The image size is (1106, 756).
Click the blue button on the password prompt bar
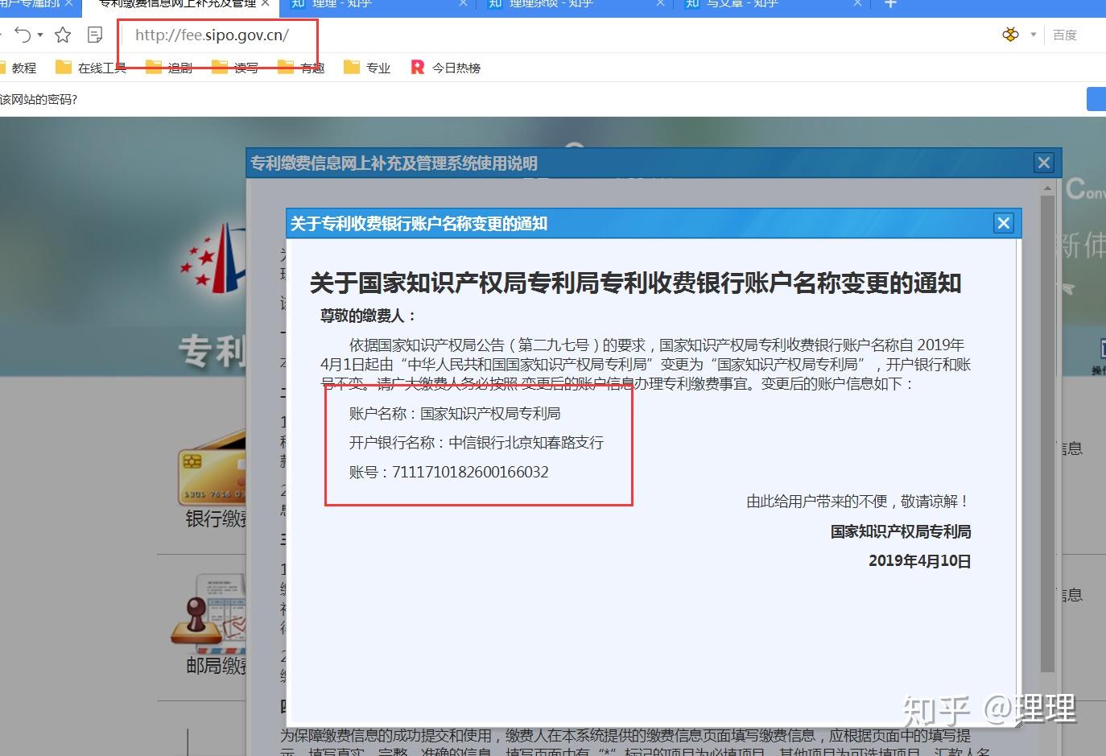[1096, 99]
